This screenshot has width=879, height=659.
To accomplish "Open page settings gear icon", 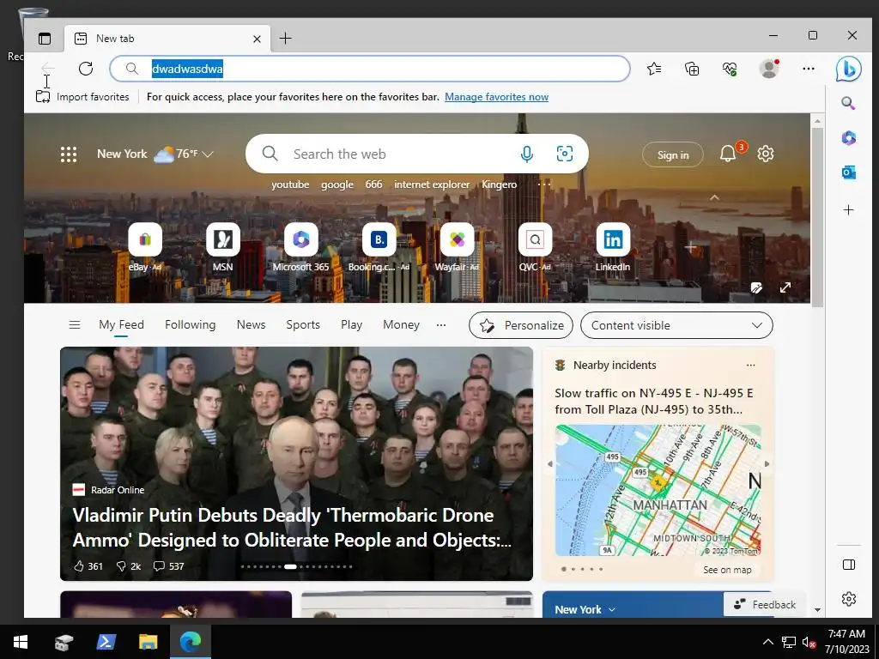I will tap(765, 154).
